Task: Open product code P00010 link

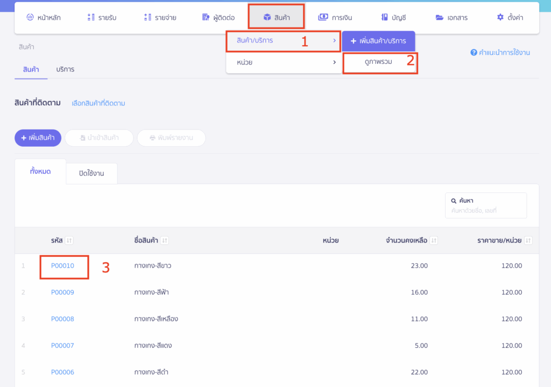Action: (x=62, y=266)
